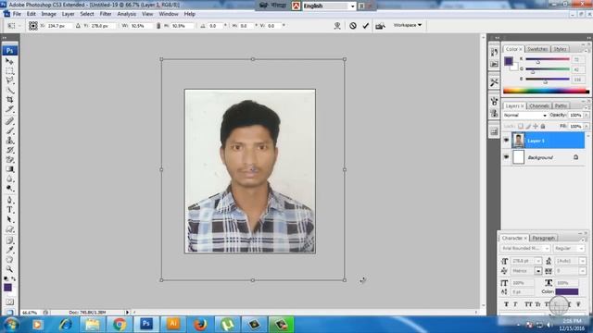Open the File menu
This screenshot has height=333, width=593.
pyautogui.click(x=17, y=14)
